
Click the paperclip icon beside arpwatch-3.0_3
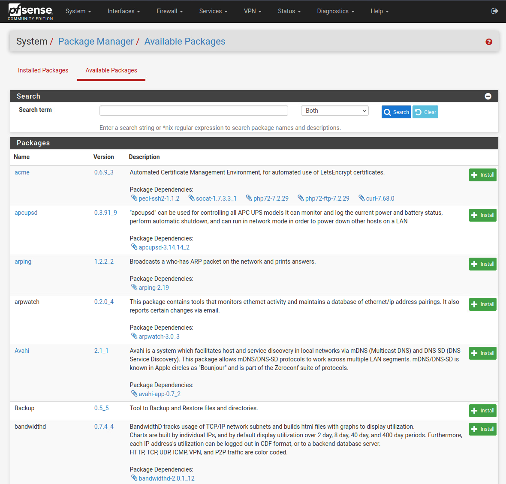(134, 336)
